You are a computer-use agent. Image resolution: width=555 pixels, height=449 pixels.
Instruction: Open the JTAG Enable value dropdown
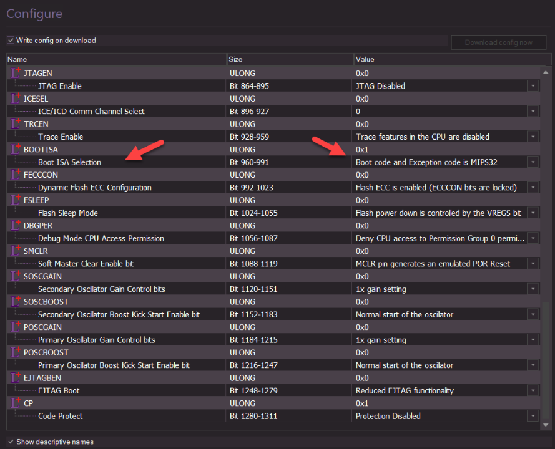click(533, 86)
